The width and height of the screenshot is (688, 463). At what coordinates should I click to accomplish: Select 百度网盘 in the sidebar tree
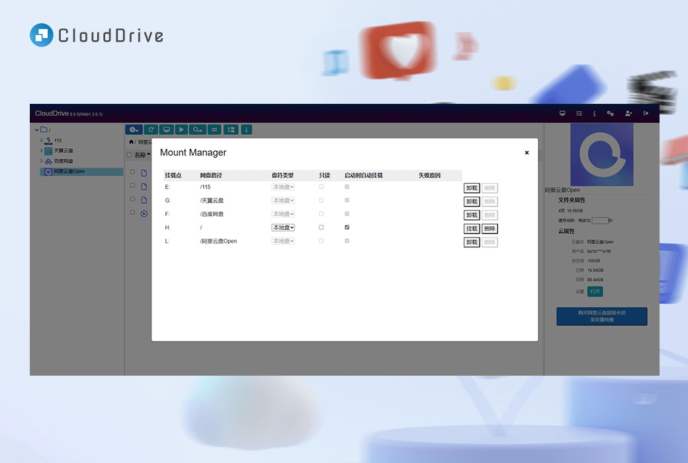[64, 161]
